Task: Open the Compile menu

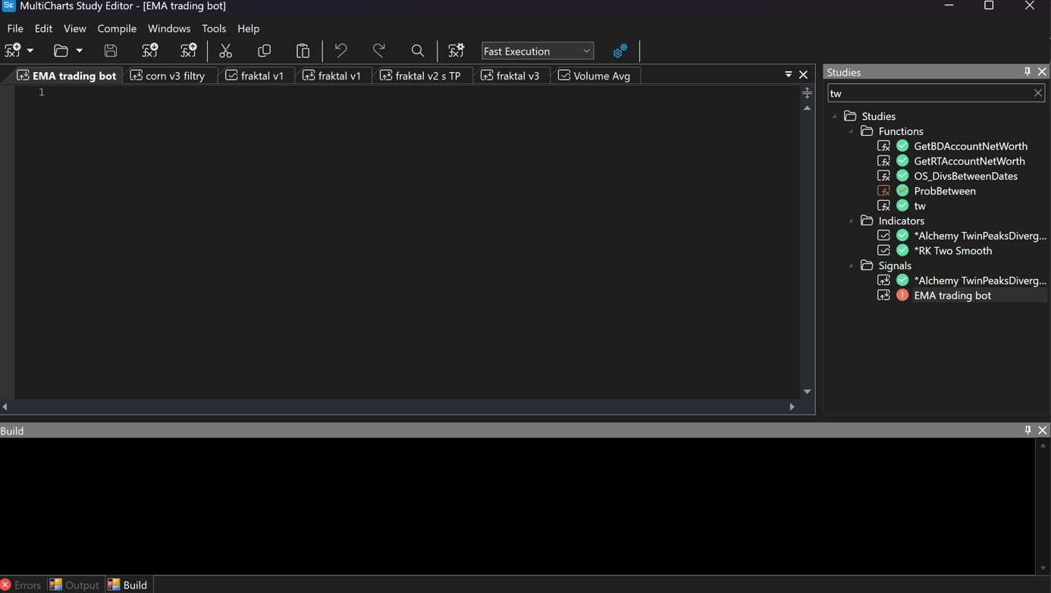Action: (117, 29)
